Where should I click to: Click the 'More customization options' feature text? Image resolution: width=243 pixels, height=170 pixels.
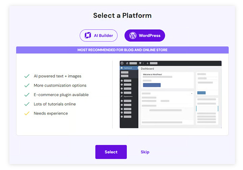(x=60, y=85)
